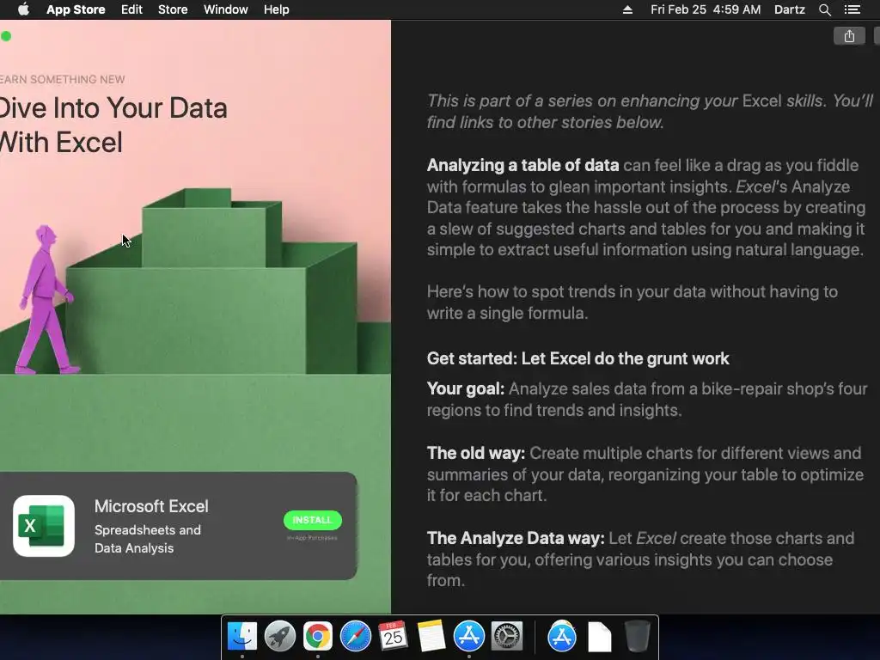Click the 'Analyzing a table of data' bold text
This screenshot has height=660, width=880.
(523, 165)
